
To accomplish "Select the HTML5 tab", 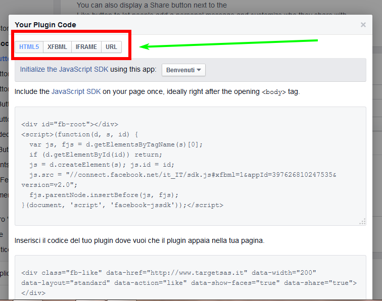I will (x=29, y=47).
